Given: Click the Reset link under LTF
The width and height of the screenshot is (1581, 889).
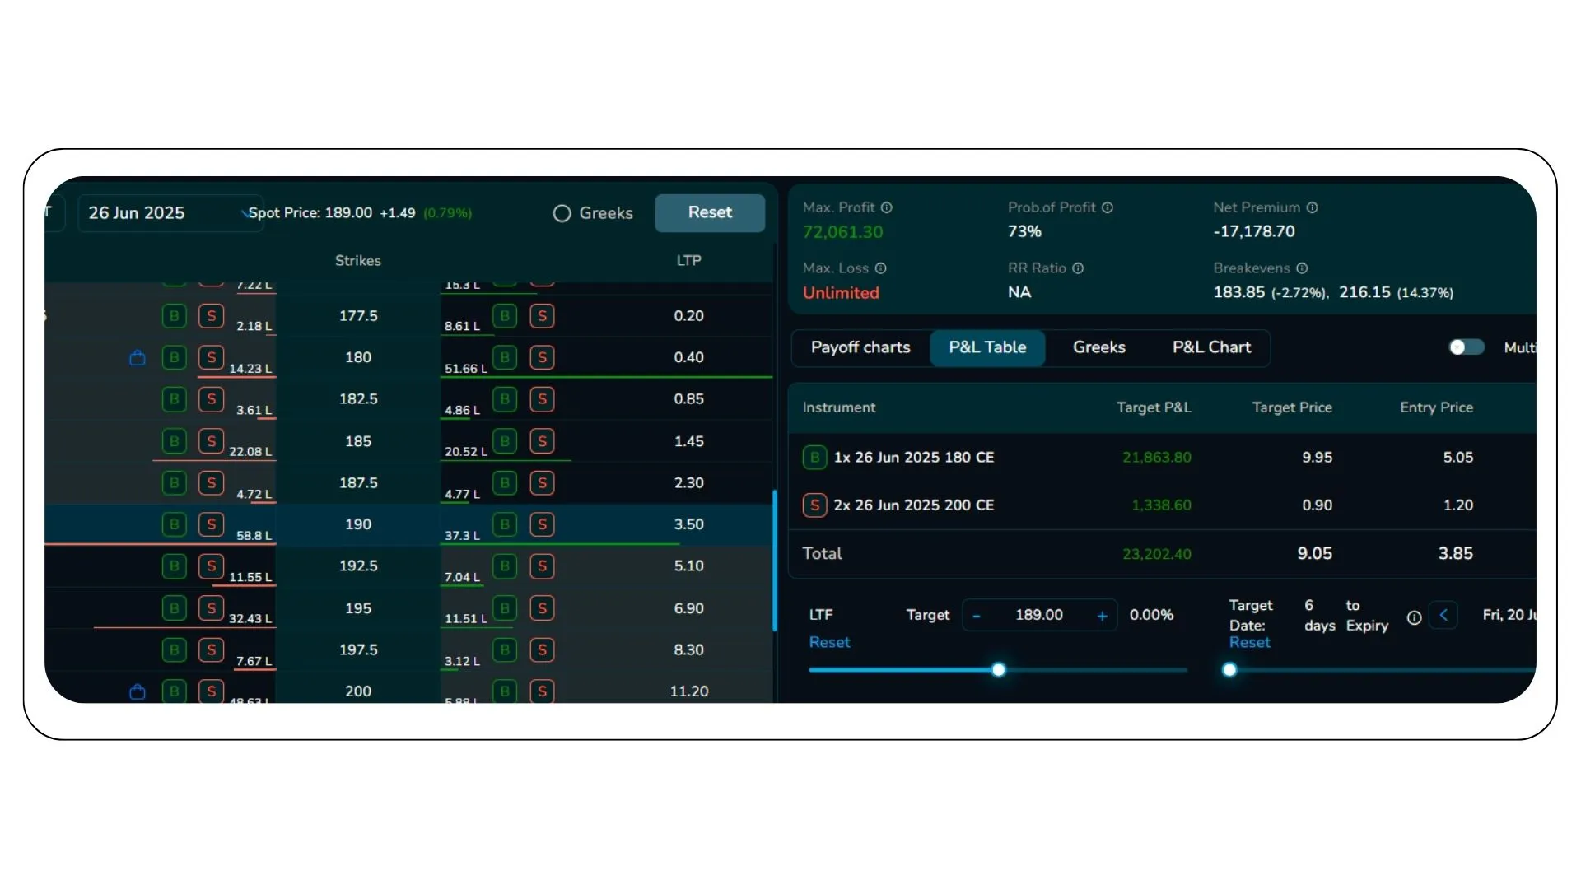Looking at the screenshot, I should pos(829,642).
